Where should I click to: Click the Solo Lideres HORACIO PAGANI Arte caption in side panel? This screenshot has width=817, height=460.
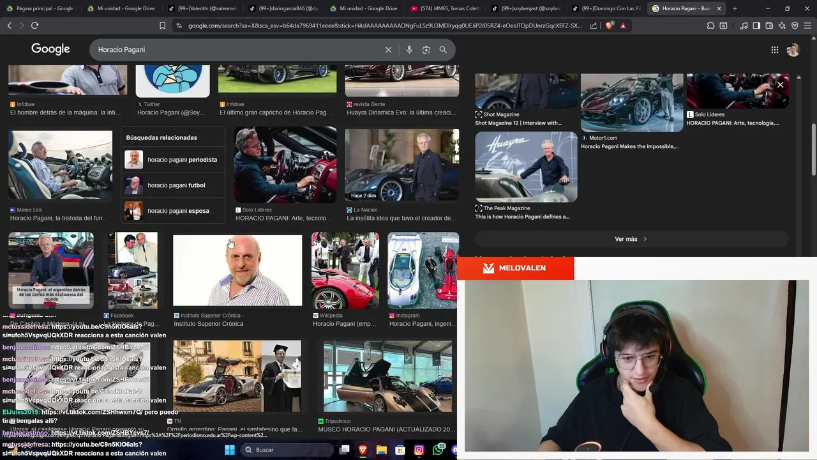coord(733,123)
